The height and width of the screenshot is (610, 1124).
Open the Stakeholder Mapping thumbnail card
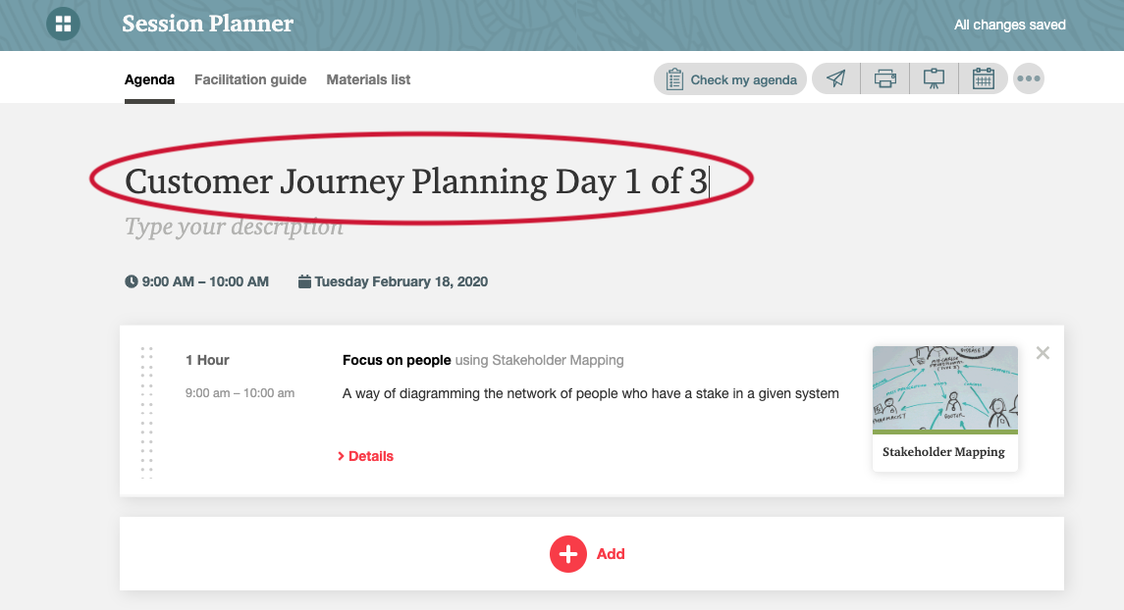[944, 409]
